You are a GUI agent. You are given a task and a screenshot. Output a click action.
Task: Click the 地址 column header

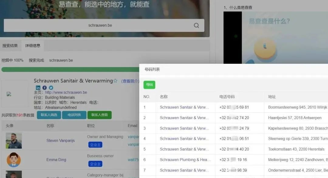(272, 97)
